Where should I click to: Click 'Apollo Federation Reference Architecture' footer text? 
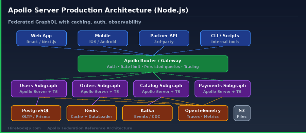[x=89, y=128]
